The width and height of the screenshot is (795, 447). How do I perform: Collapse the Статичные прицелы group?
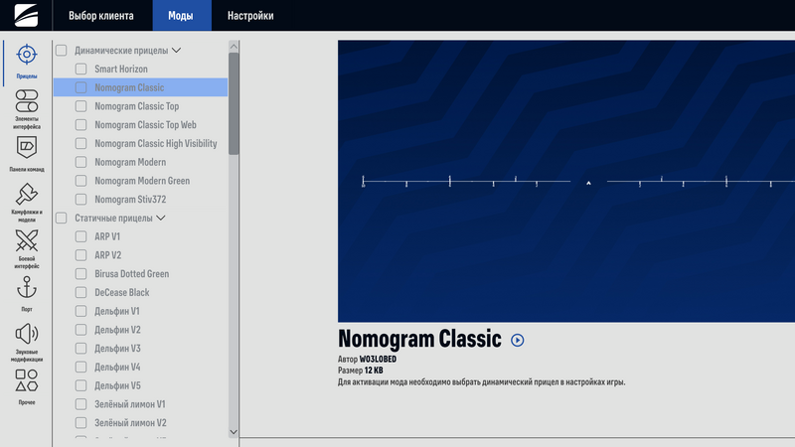coord(161,218)
